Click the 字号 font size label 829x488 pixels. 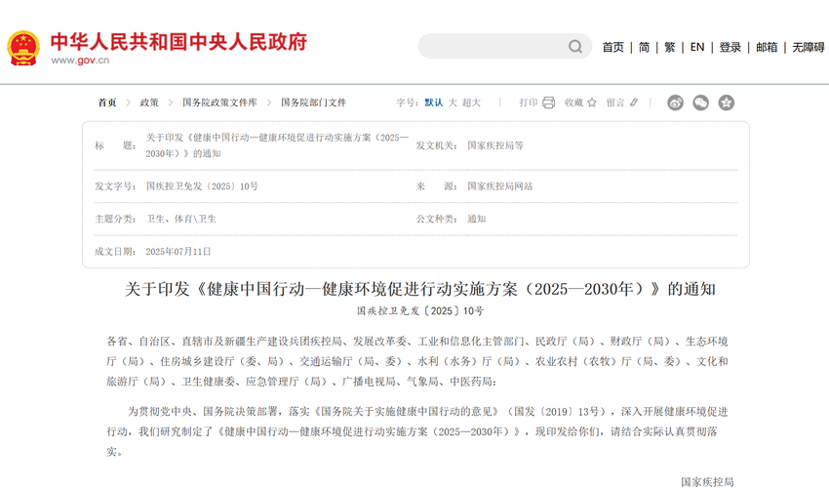tap(407, 102)
